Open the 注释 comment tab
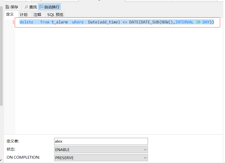This screenshot has height=163, width=225. click(37, 14)
